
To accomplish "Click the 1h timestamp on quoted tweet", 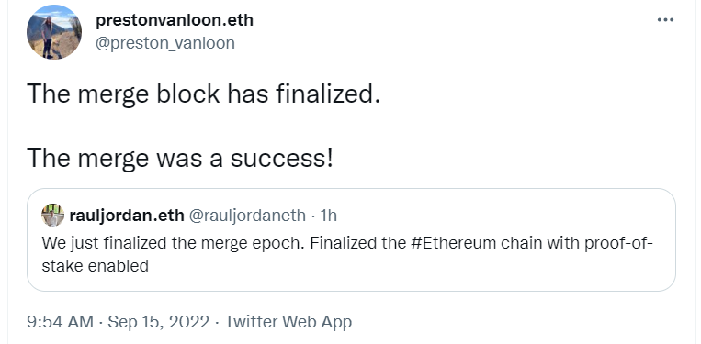I will coord(329,216).
